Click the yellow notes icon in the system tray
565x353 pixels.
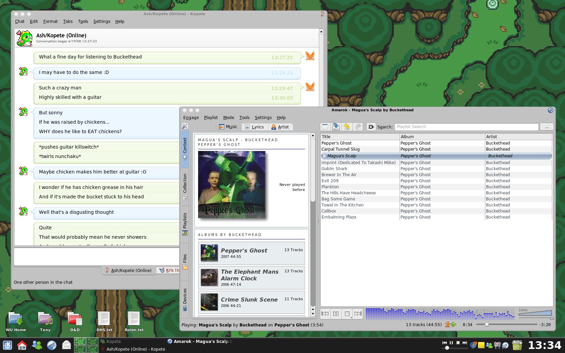click(481, 345)
